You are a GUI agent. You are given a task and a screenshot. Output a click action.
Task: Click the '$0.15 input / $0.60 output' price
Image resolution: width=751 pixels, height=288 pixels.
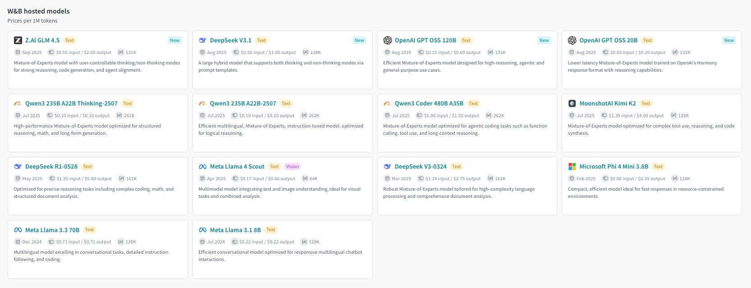click(x=453, y=52)
